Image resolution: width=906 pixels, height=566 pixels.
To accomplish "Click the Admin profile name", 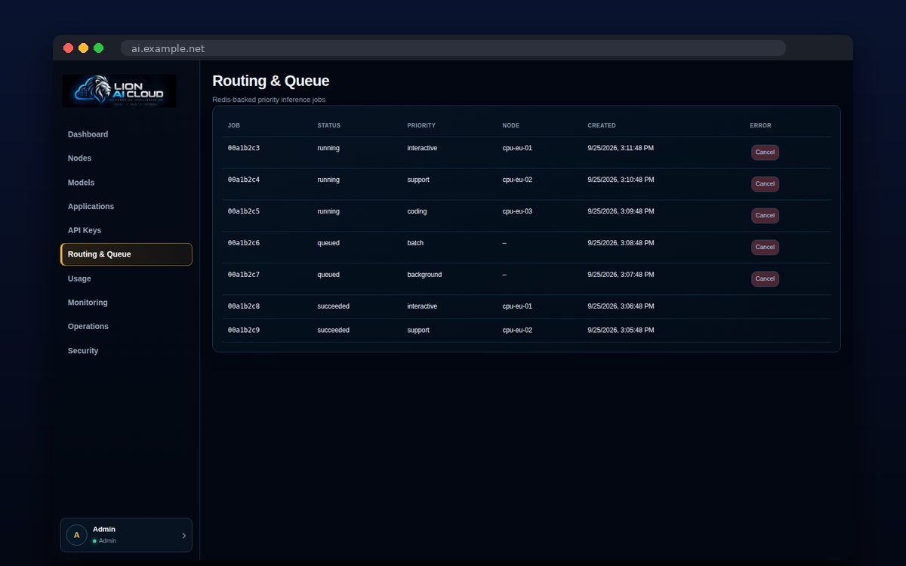I will click(x=104, y=530).
